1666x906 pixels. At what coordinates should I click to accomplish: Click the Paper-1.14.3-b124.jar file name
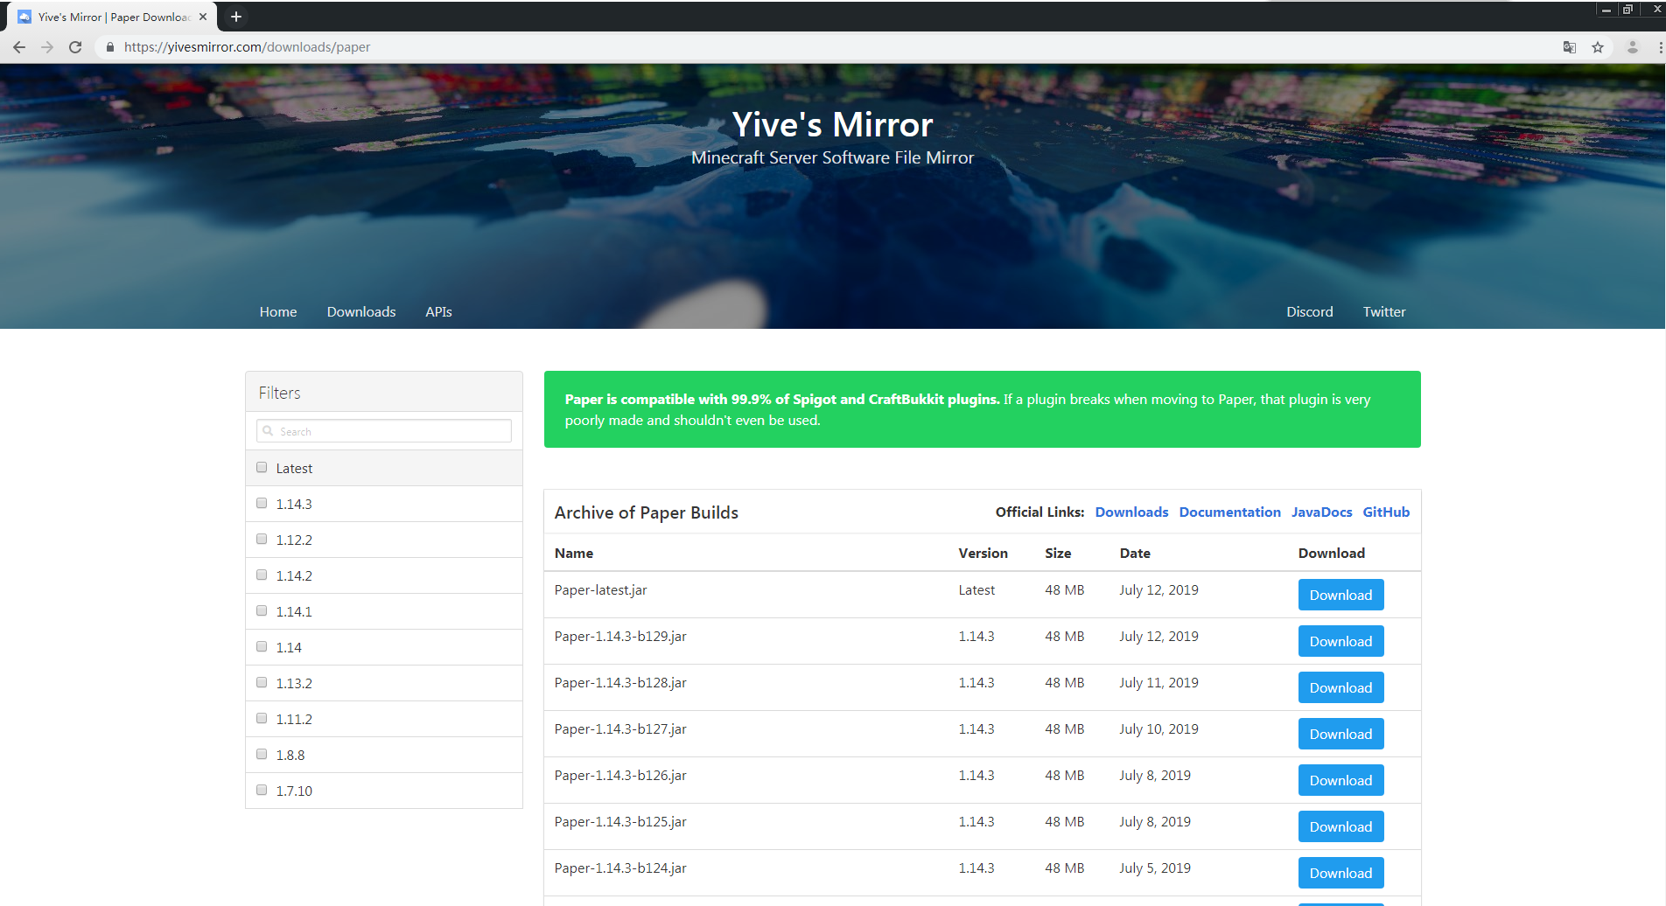pyautogui.click(x=620, y=868)
